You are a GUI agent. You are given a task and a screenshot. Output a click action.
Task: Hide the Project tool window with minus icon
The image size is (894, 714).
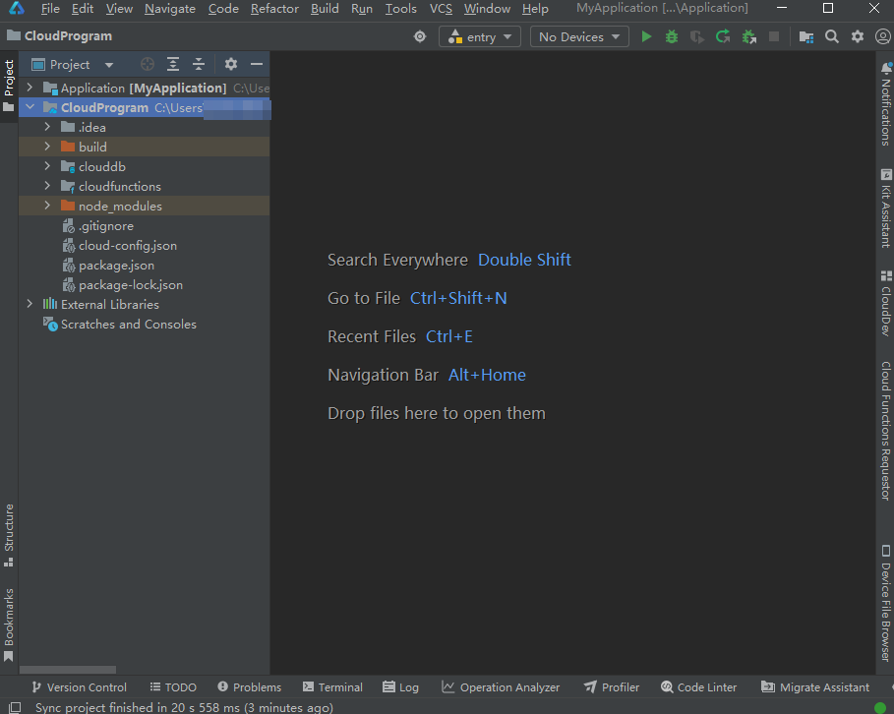pyautogui.click(x=257, y=64)
